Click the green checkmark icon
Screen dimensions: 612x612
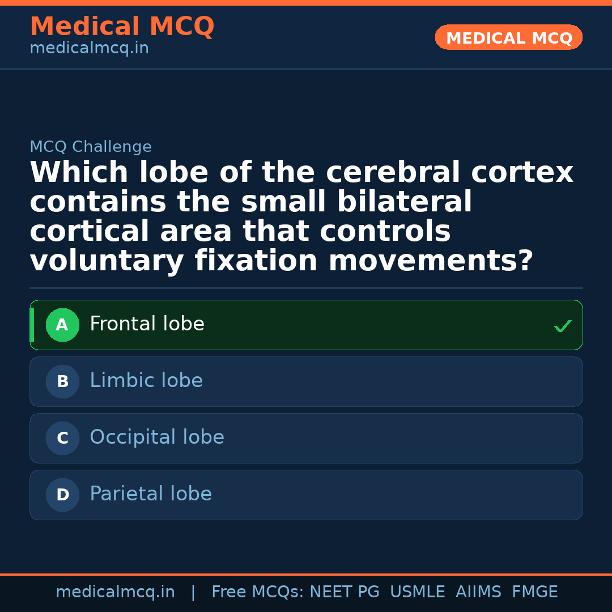tap(562, 326)
